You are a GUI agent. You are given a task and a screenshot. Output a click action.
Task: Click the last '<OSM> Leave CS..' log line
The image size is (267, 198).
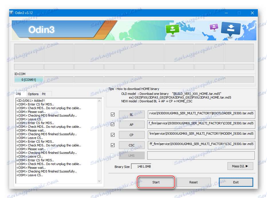click(x=30, y=175)
